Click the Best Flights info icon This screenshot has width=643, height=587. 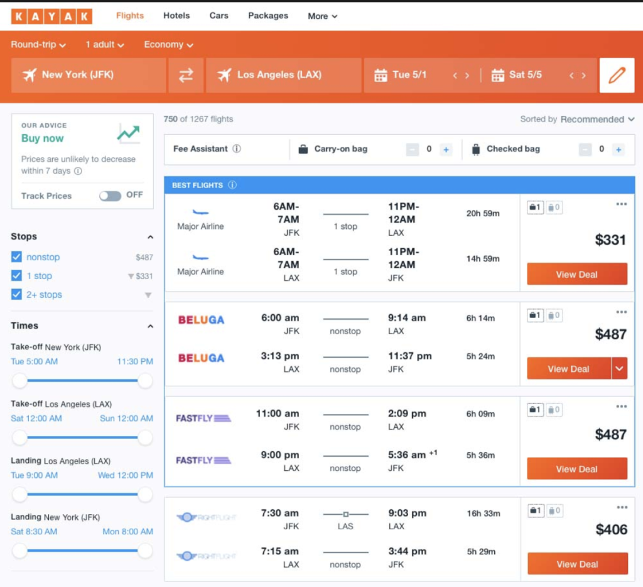232,185
